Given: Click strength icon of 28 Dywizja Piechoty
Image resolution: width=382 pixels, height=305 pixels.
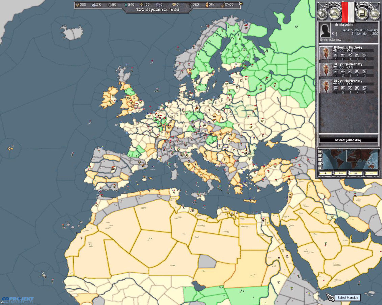Looking at the screenshot, I should click(x=335, y=67).
